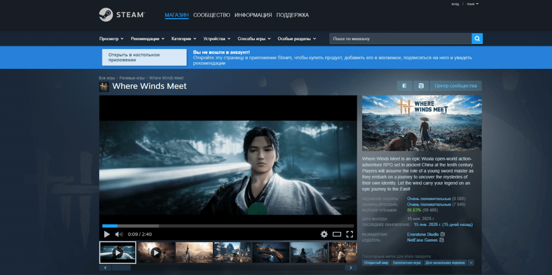Open video settings gear icon

324,234
